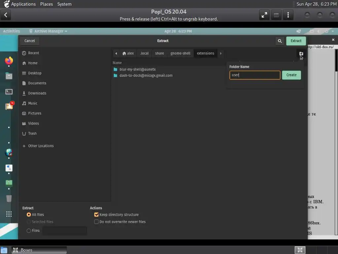338x254 pixels.
Task: Click the extensions path segment
Action: click(x=205, y=53)
